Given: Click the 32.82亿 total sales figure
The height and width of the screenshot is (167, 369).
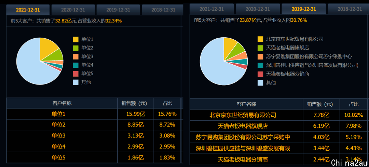Looking at the screenshot, I should tap(63, 21).
